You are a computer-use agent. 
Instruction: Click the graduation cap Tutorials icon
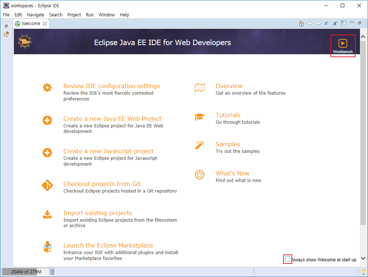click(x=200, y=117)
